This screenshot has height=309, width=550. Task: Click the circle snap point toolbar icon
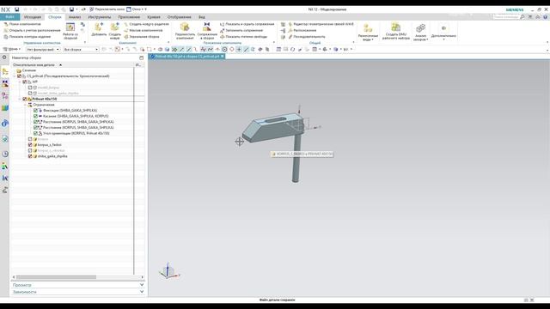(224, 50)
